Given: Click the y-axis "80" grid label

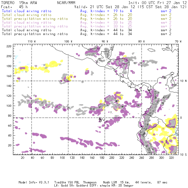Looking at the screenshot, I should click(x=10, y=116).
